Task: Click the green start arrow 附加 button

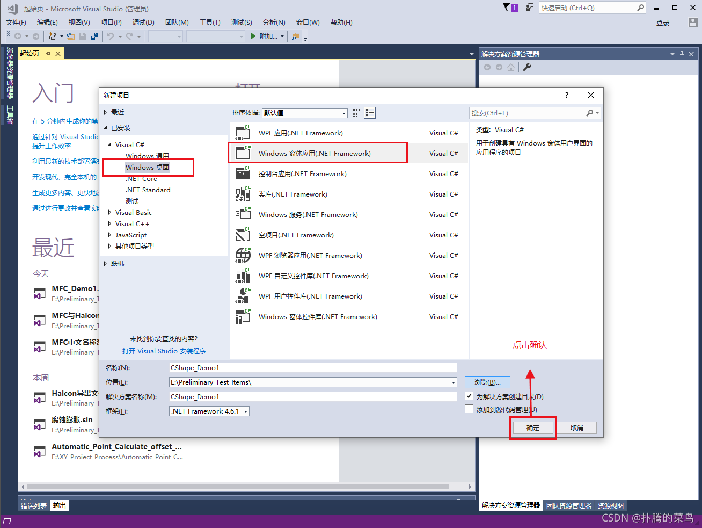Action: click(x=264, y=36)
